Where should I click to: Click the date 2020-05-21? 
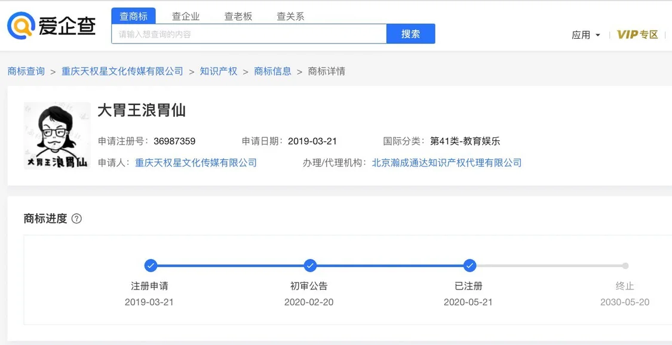(x=468, y=302)
